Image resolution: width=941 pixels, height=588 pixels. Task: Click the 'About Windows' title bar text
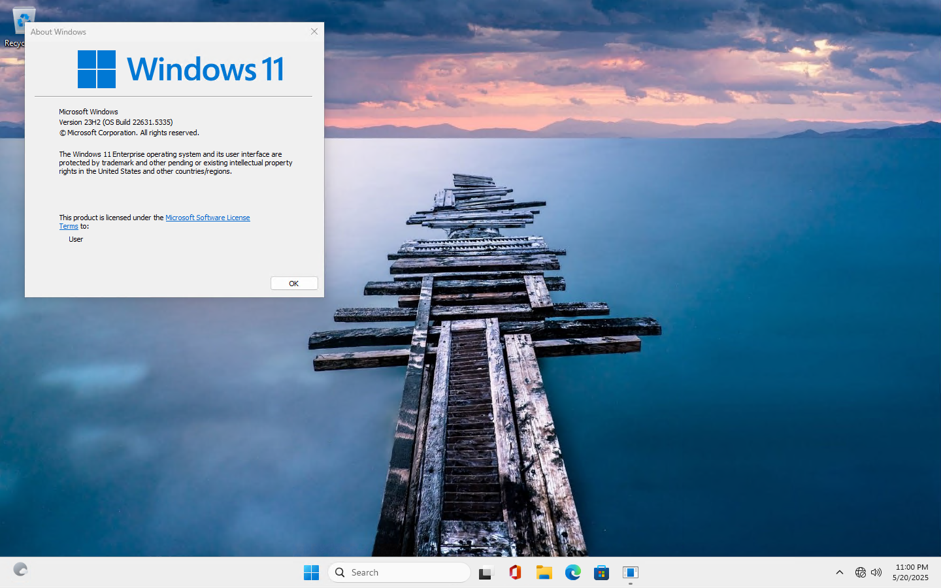click(58, 31)
